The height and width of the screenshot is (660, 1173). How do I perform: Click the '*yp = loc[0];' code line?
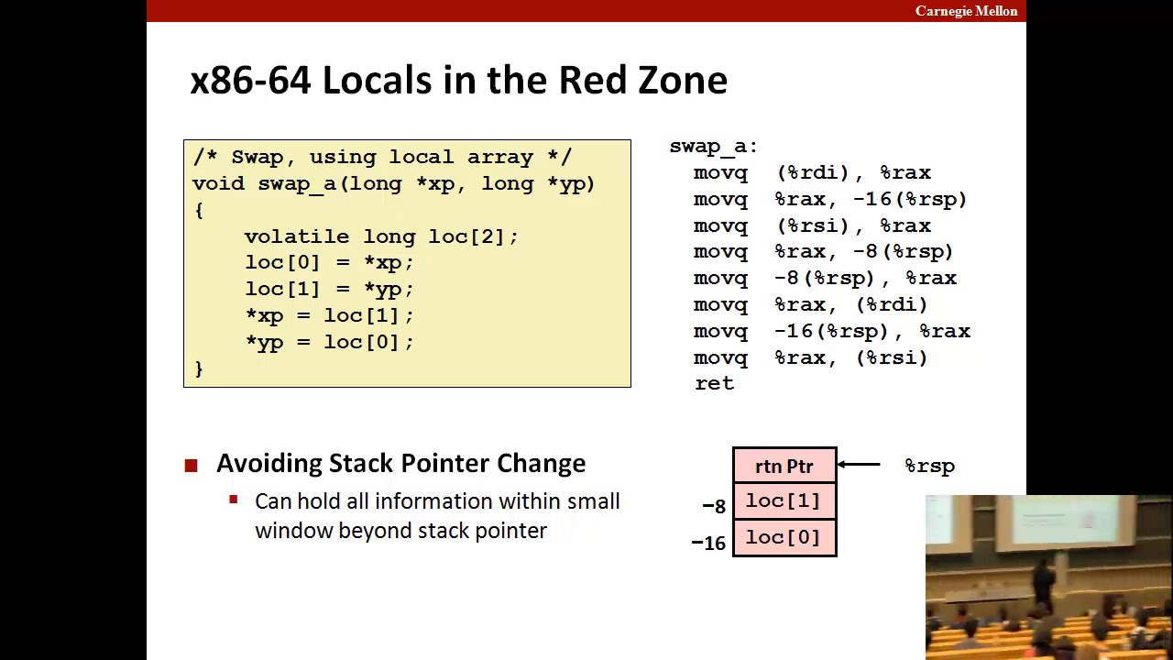click(x=329, y=343)
